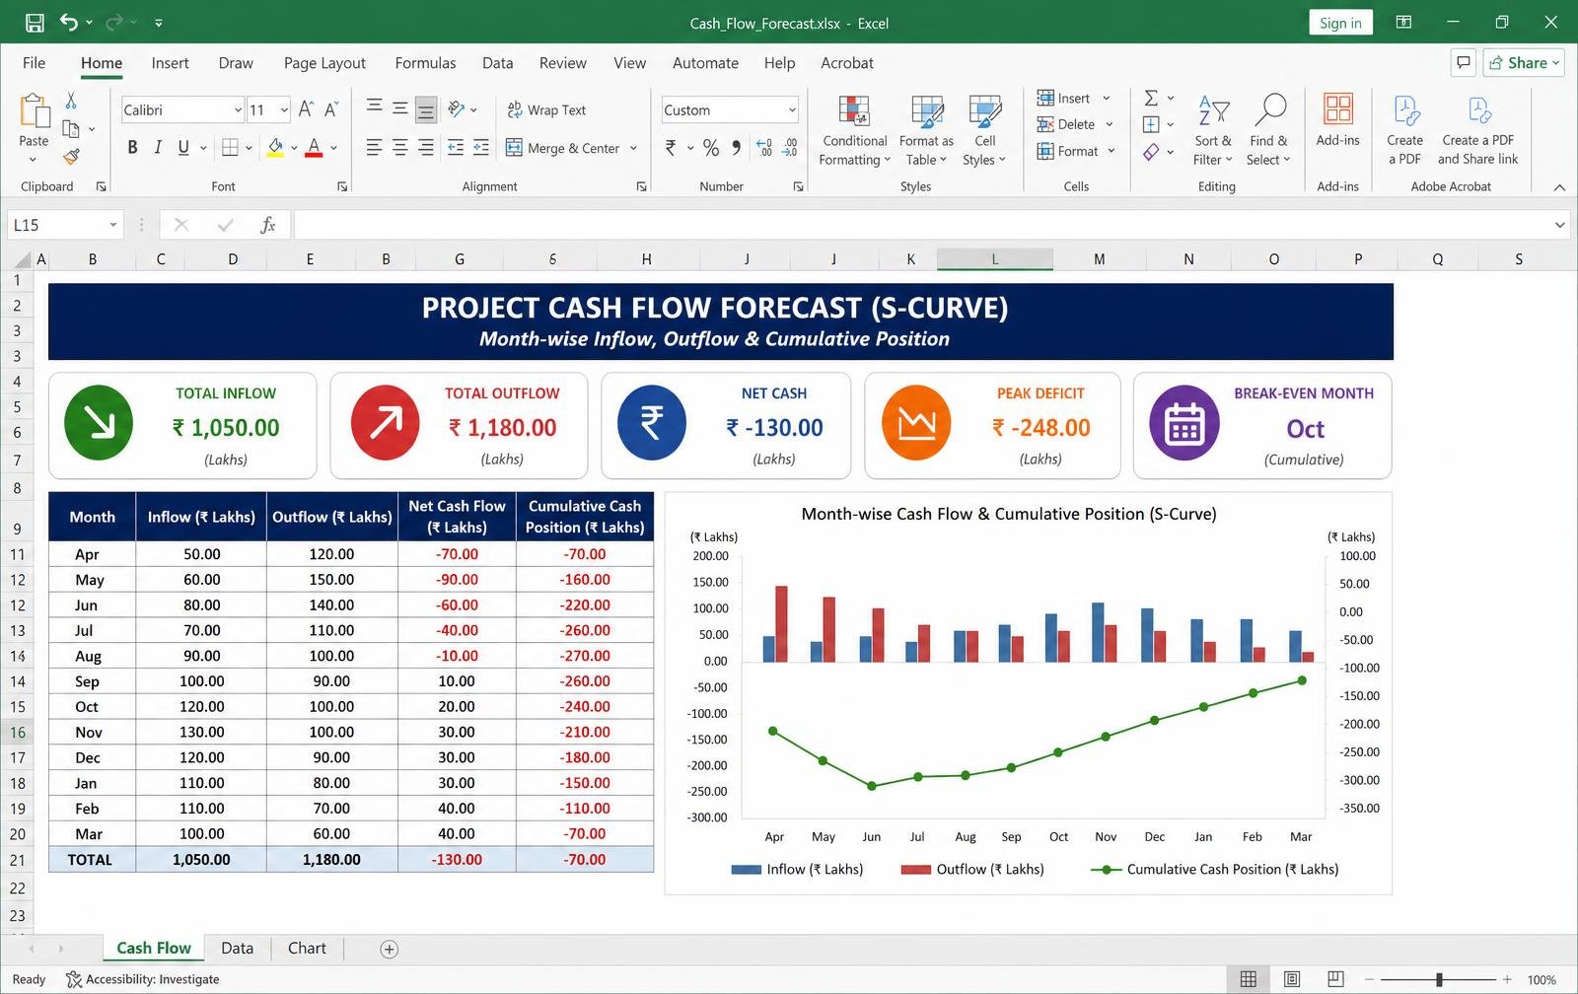The height and width of the screenshot is (994, 1578).
Task: Click the Paste clipboard icon
Action: pyautogui.click(x=34, y=110)
